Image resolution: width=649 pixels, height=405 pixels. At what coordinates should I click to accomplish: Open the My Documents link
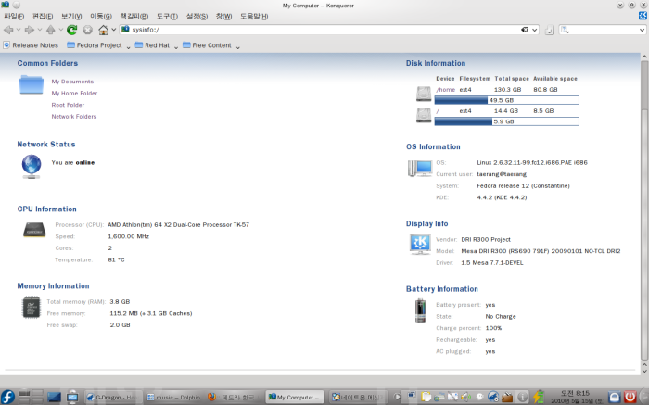[72, 82]
